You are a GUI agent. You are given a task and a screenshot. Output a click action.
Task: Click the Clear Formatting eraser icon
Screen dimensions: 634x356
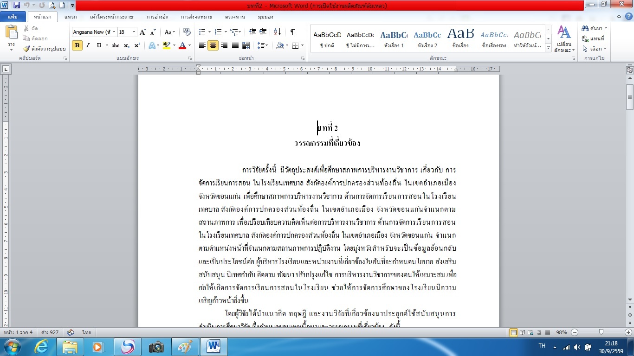click(187, 32)
